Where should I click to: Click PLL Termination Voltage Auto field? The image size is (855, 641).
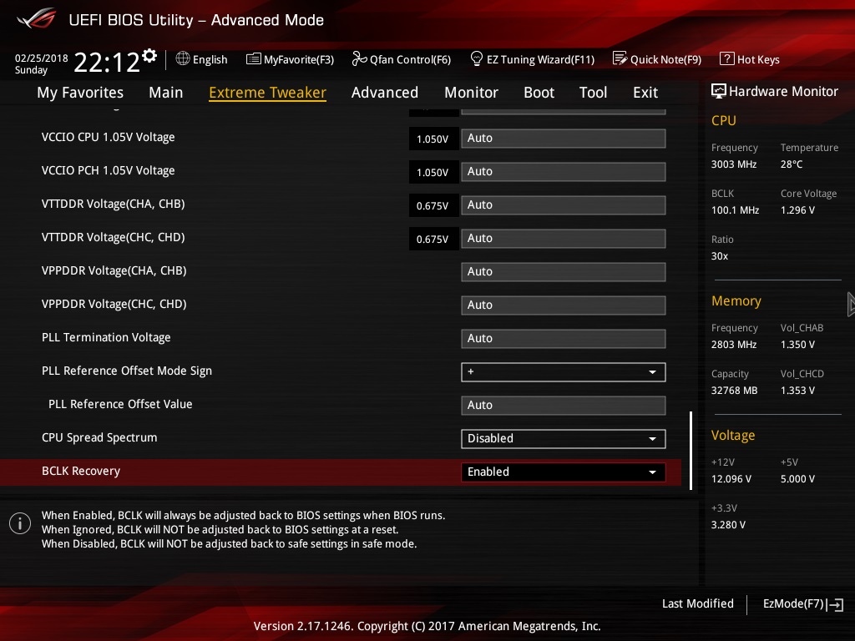point(564,339)
